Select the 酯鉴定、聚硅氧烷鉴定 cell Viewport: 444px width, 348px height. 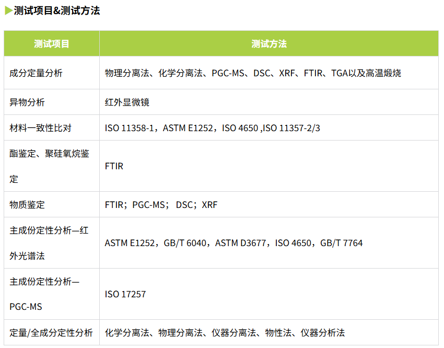click(x=50, y=166)
